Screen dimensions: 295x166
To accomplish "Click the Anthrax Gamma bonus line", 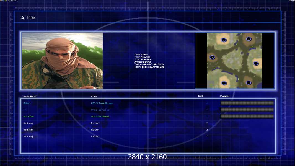I will tap(143, 62).
